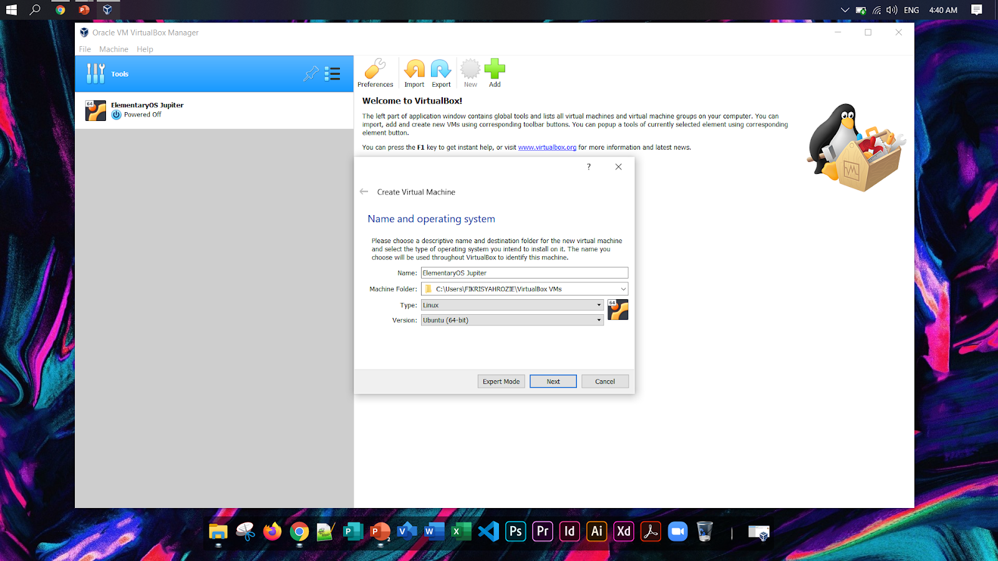Viewport: 998px width, 561px height.
Task: Launch Snipping Tool from the dock
Action: click(x=245, y=532)
